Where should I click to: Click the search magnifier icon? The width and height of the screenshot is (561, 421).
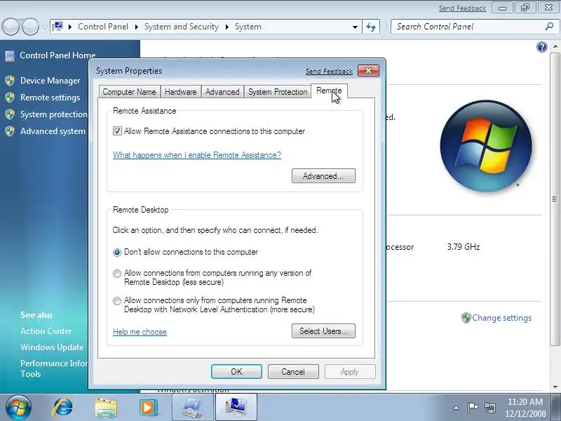click(x=549, y=26)
